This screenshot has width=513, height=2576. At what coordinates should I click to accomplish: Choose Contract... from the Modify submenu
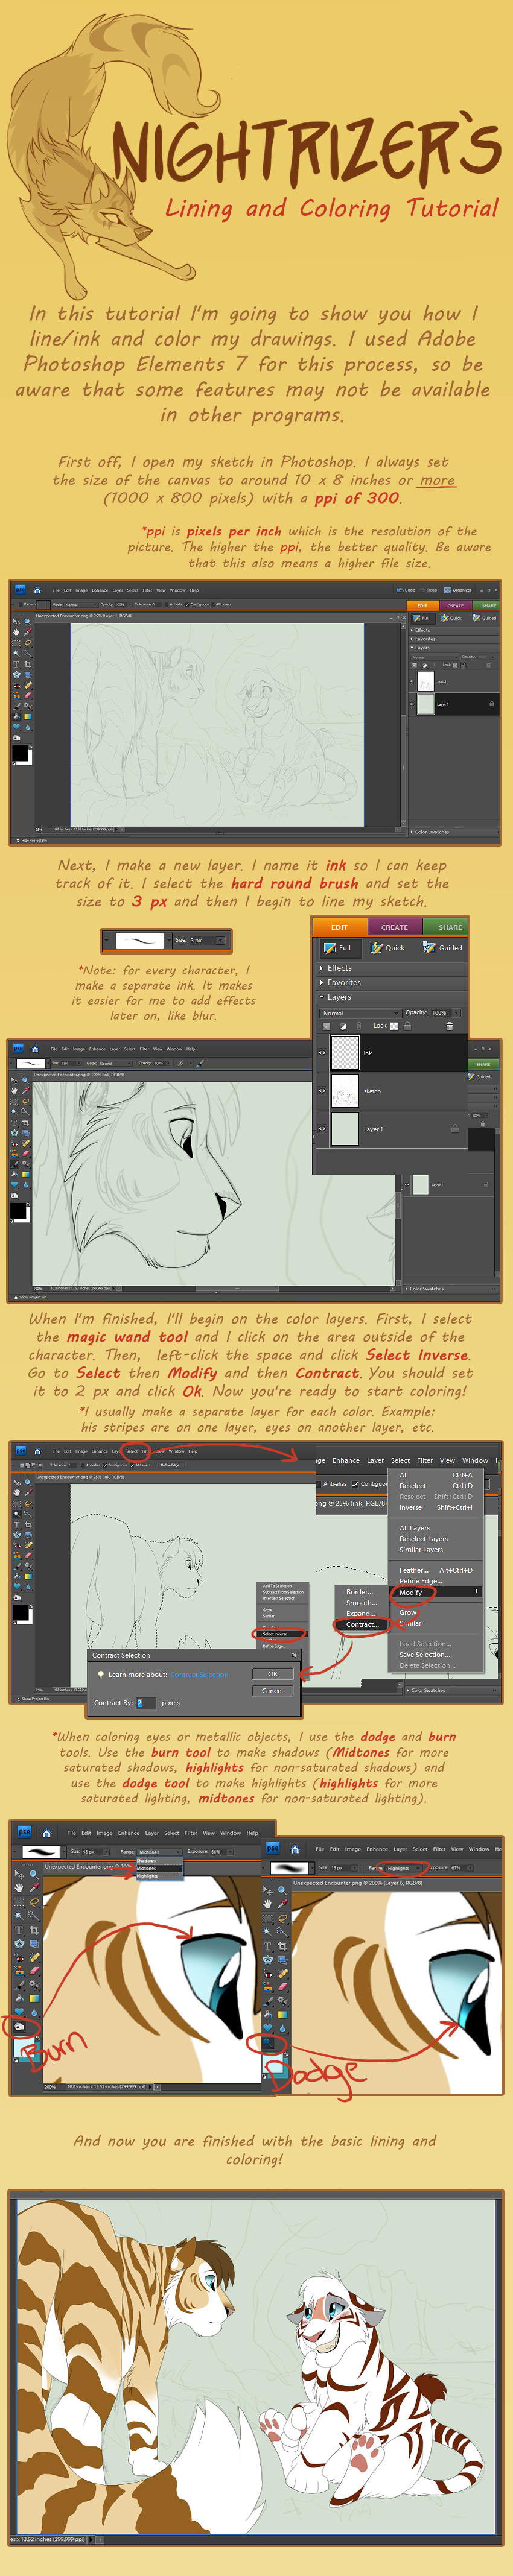362,1624
